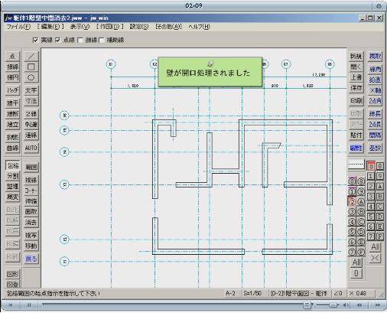This screenshot has width=387, height=313.
Task: Select the コーナー corner tool
Action: click(x=31, y=191)
